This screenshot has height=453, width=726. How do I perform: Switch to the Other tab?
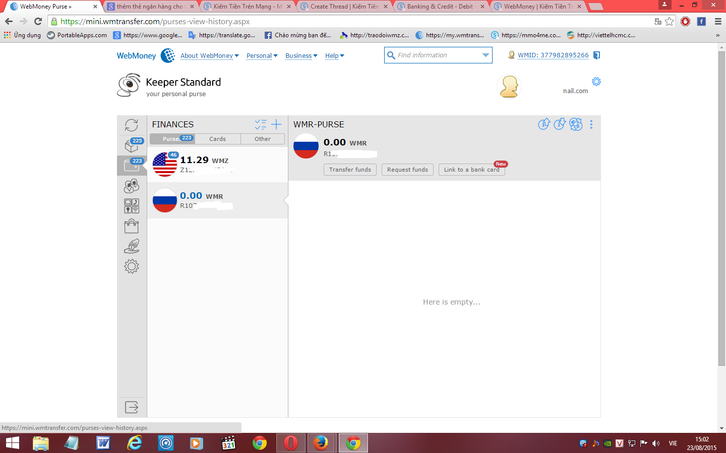click(263, 139)
